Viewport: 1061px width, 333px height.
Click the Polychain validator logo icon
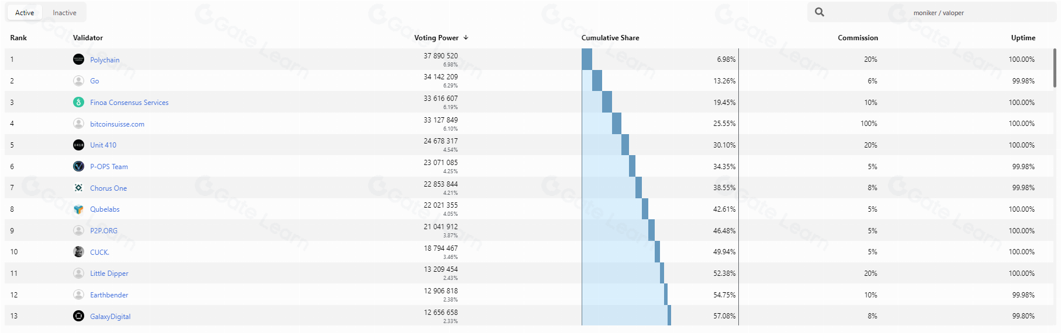tap(78, 59)
